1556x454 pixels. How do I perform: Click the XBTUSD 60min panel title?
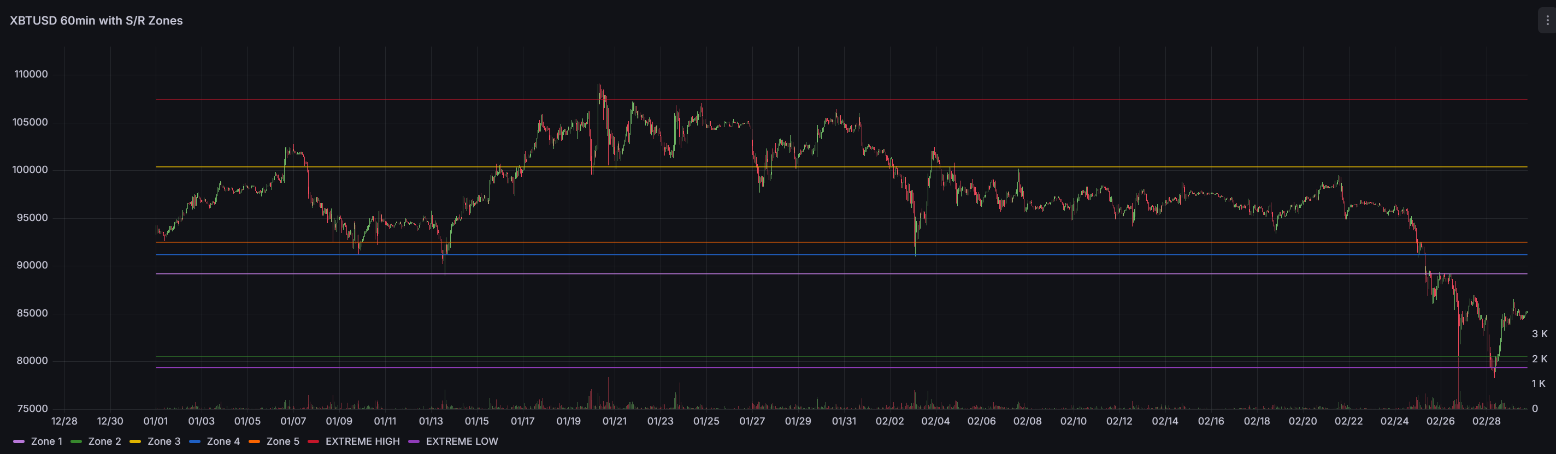pyautogui.click(x=96, y=21)
